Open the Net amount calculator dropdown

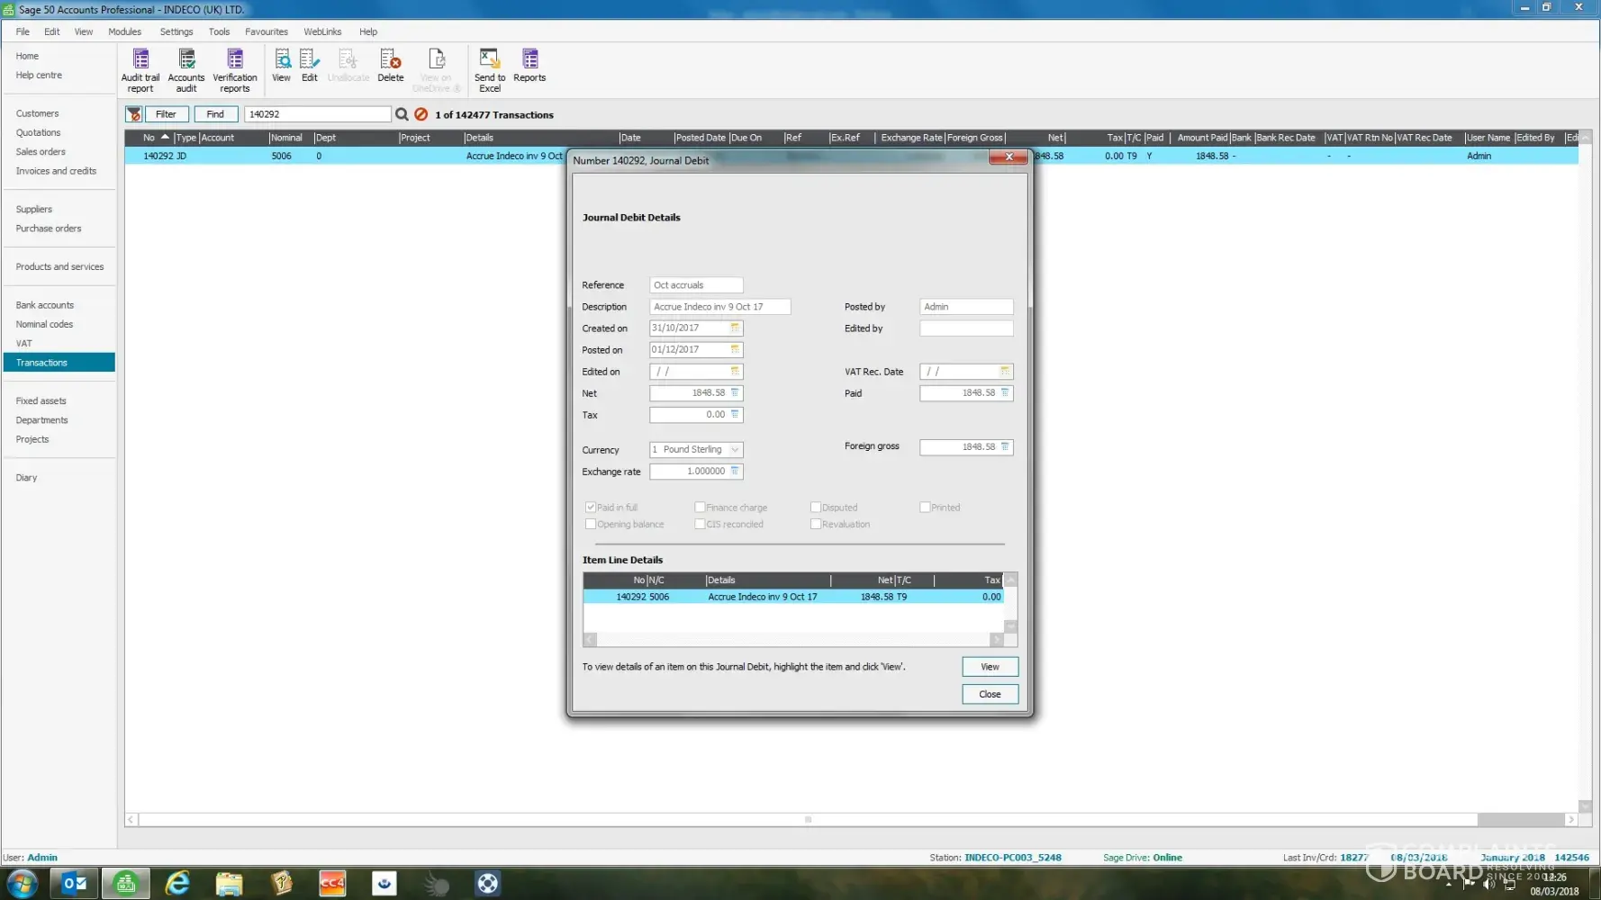735,393
